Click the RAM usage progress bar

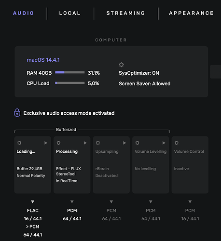click(x=70, y=72)
